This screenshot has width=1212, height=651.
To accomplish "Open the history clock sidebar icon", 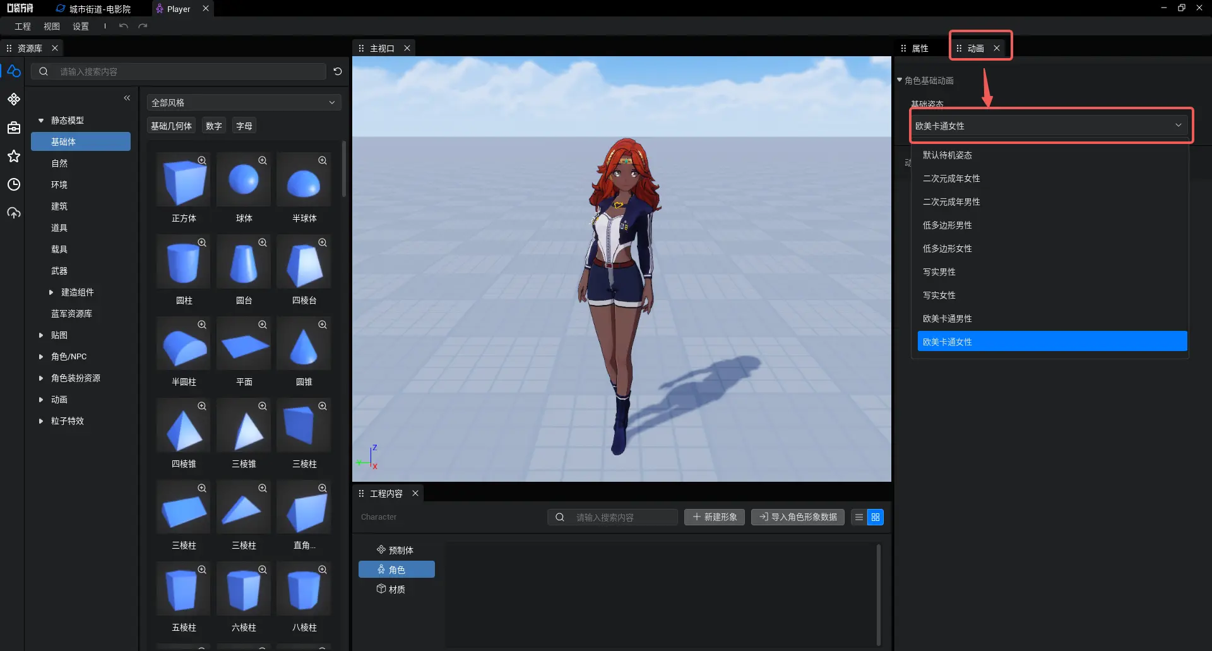I will tap(13, 184).
